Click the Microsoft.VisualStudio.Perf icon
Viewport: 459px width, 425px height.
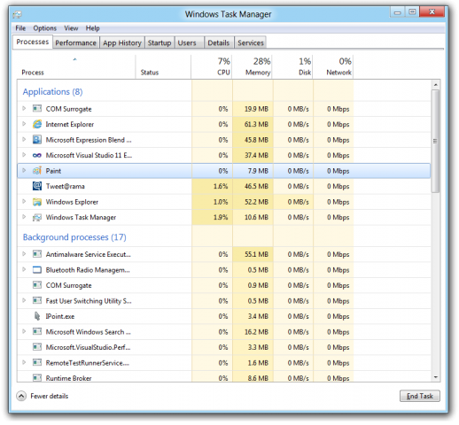pos(37,347)
